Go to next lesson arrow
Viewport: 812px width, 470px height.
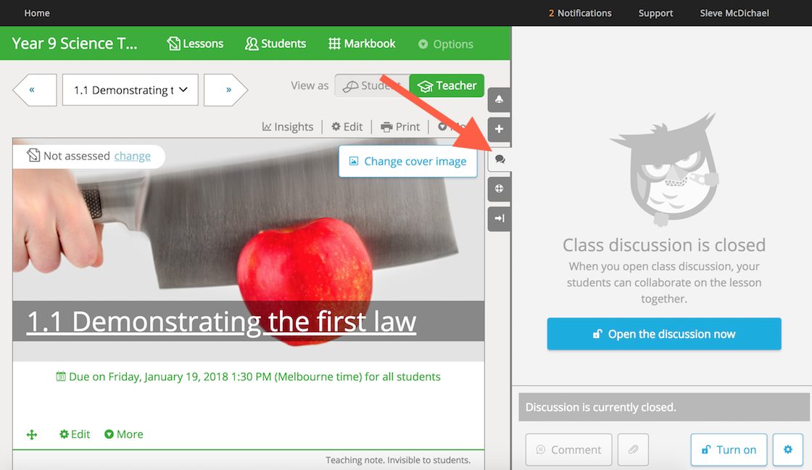point(225,90)
